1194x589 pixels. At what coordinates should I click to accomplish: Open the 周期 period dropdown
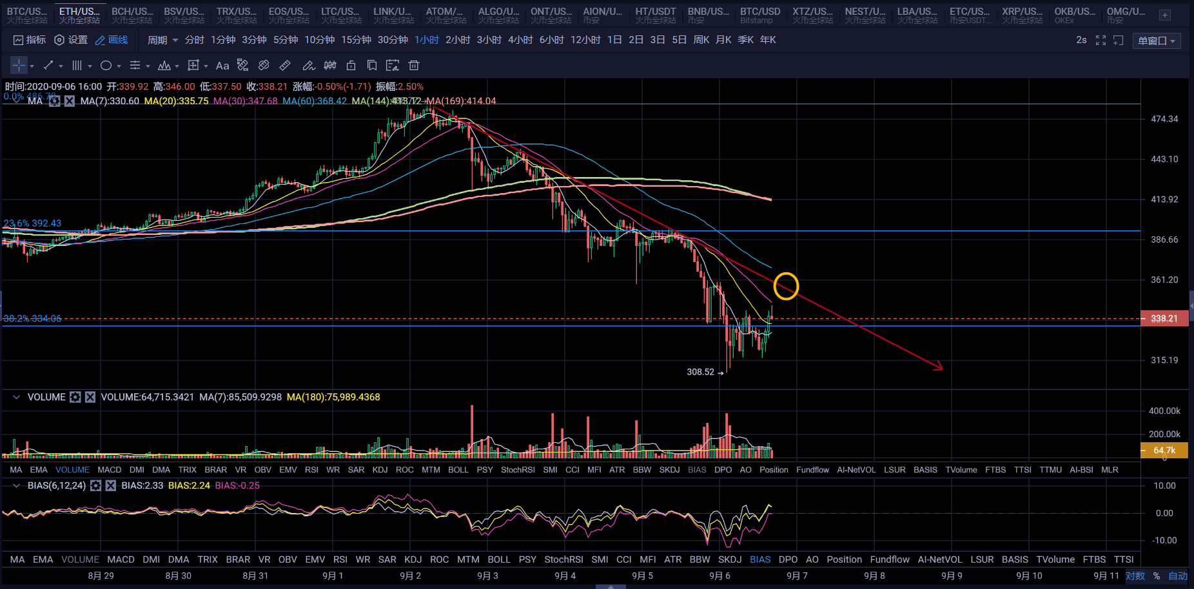coord(162,40)
